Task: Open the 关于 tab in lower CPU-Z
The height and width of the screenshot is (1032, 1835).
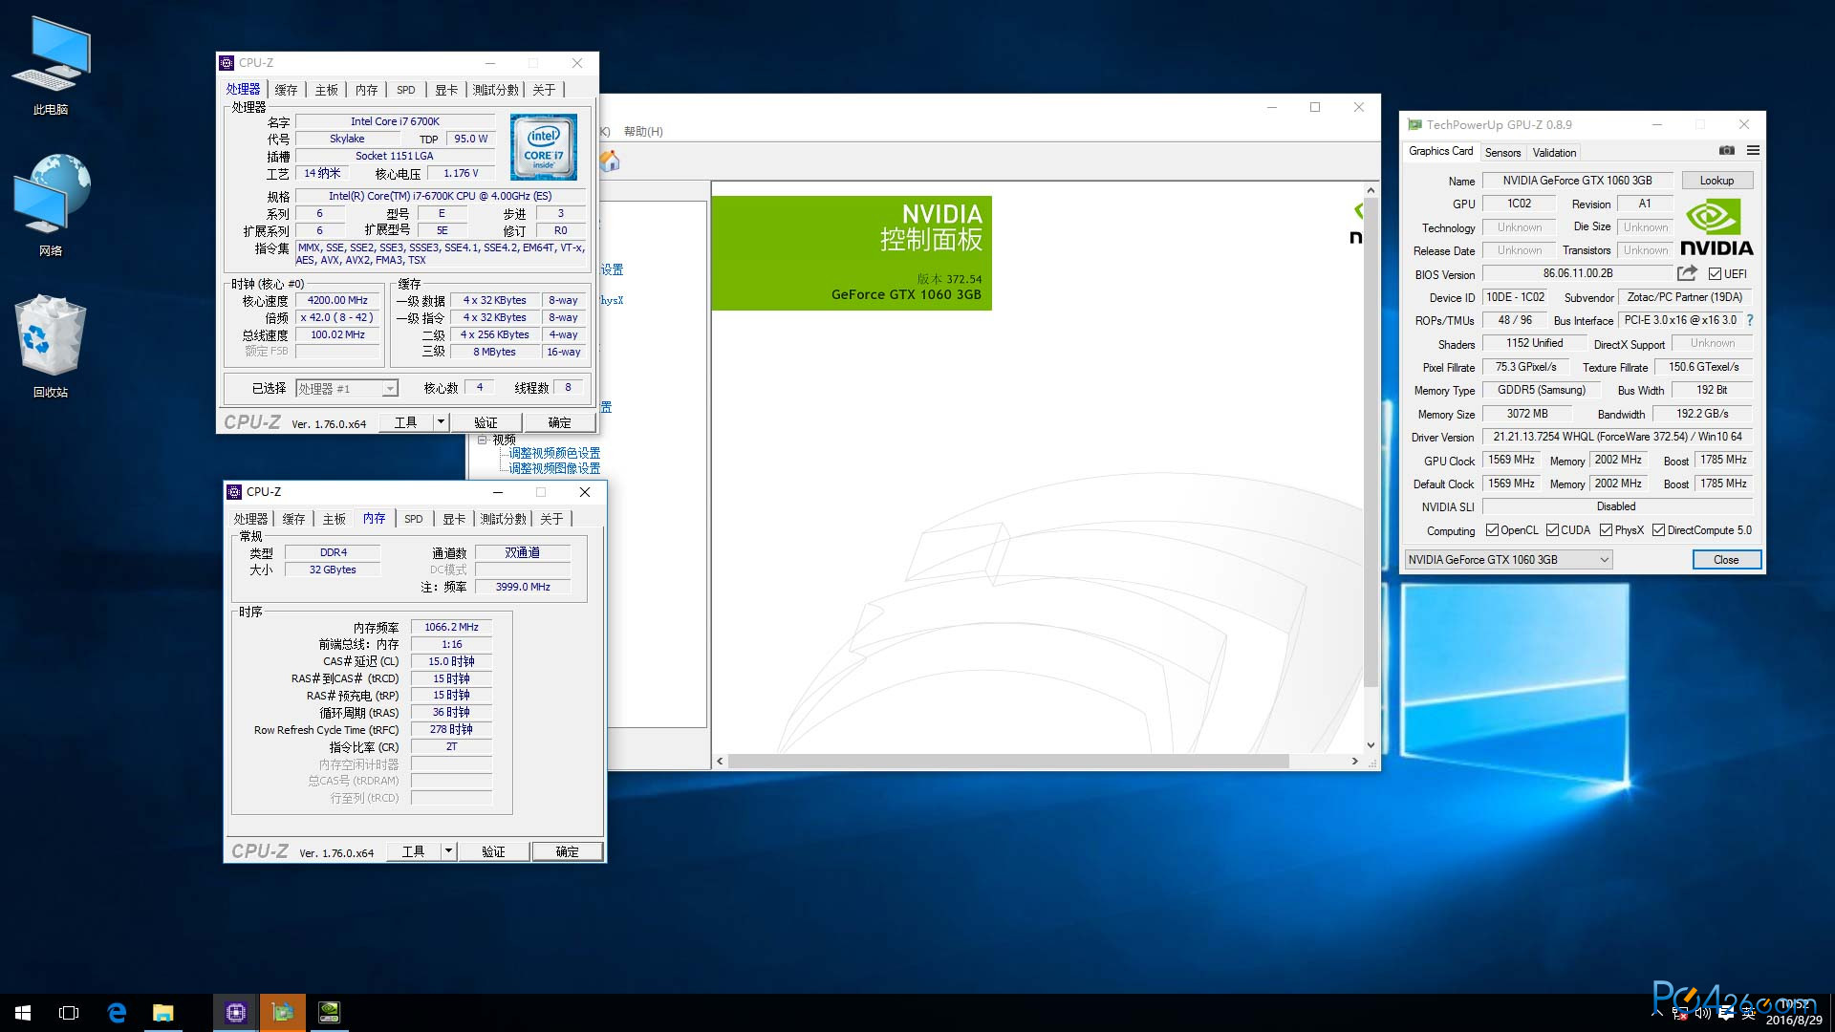Action: point(551,519)
